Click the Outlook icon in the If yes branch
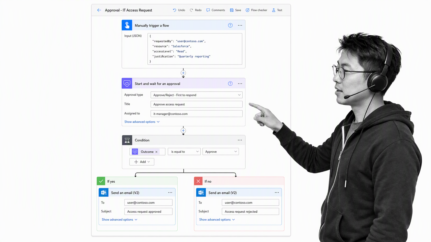431x242 pixels. click(104, 192)
